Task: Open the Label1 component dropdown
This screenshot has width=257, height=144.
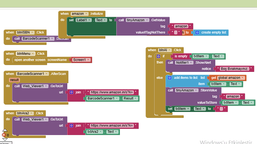Action: tap(89, 20)
